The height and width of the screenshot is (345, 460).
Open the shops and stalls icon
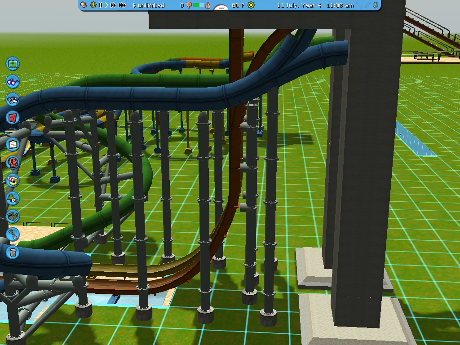13,181
